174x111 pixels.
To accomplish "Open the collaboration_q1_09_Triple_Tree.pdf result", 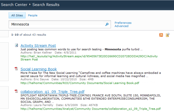I will pos(52,92).
